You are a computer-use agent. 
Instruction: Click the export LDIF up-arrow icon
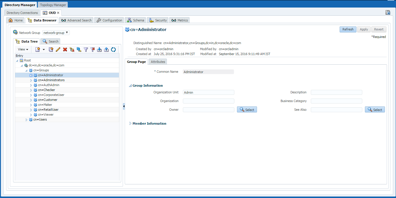[106, 50]
